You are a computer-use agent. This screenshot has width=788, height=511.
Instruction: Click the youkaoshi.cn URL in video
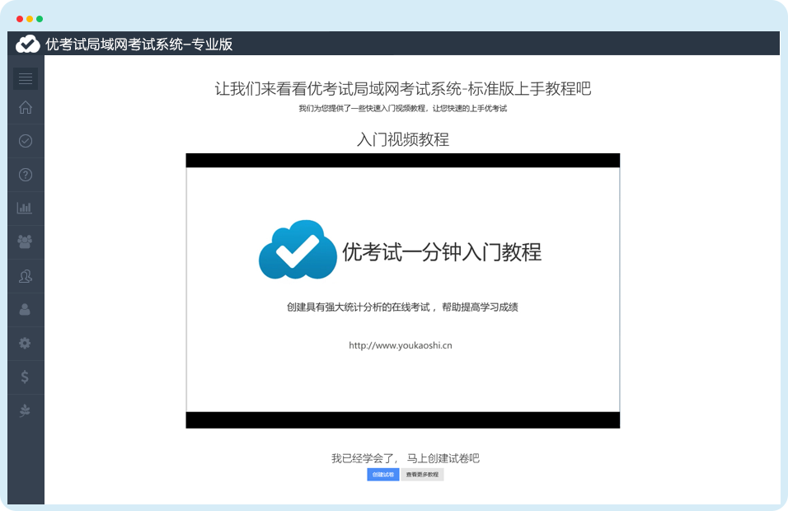pos(401,345)
